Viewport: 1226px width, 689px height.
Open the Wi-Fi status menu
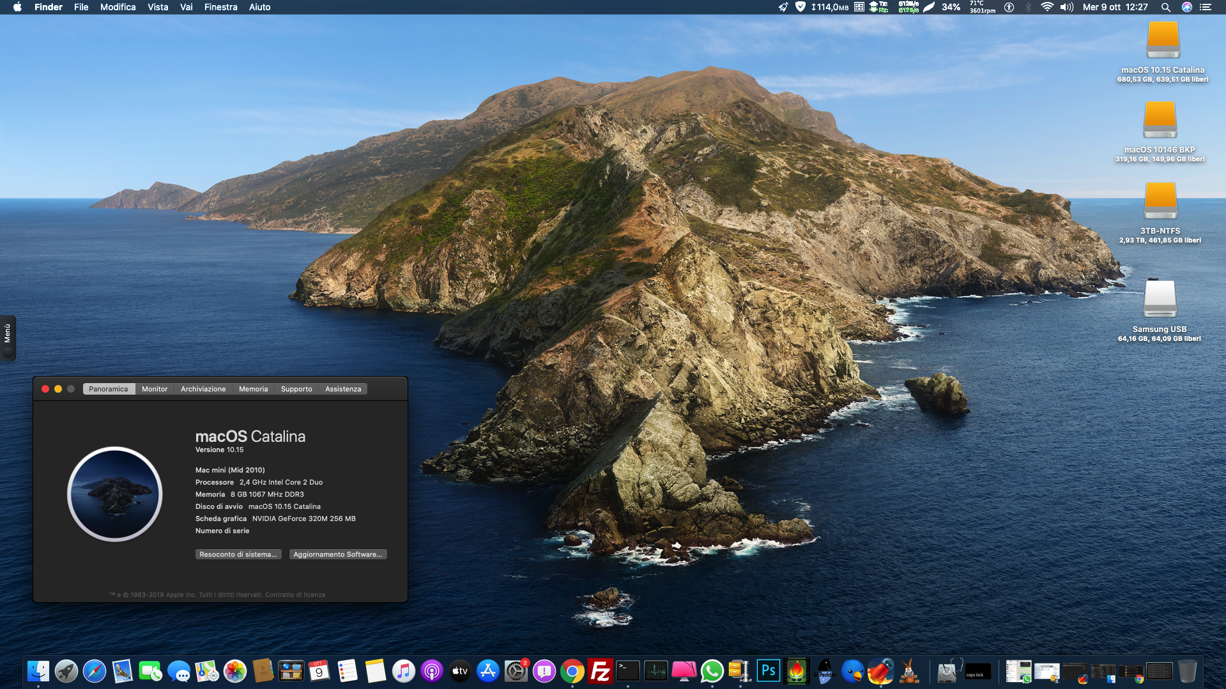(1047, 7)
